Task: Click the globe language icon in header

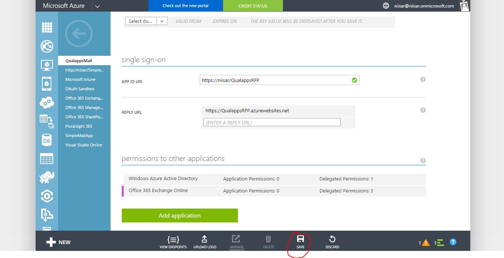Action: click(386, 6)
